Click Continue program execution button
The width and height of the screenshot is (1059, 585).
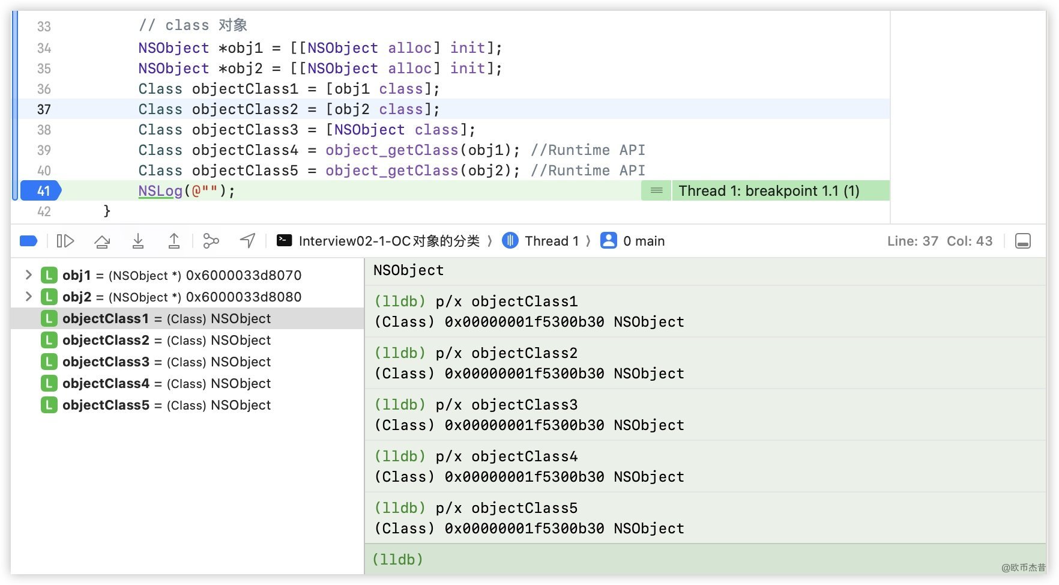(x=65, y=241)
